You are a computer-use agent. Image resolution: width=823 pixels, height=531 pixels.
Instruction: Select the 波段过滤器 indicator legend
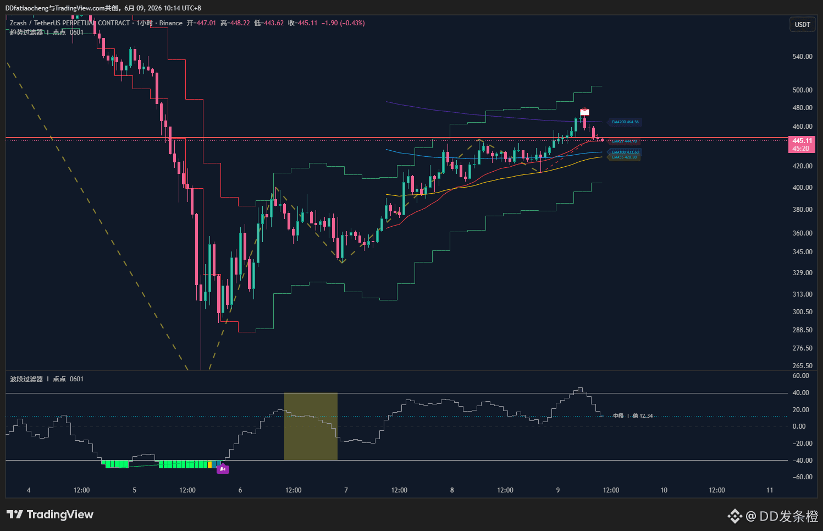pyautogui.click(x=47, y=379)
